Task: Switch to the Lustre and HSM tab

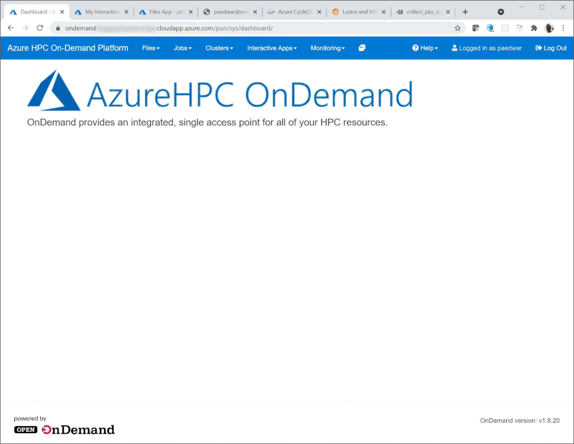Action: (359, 12)
